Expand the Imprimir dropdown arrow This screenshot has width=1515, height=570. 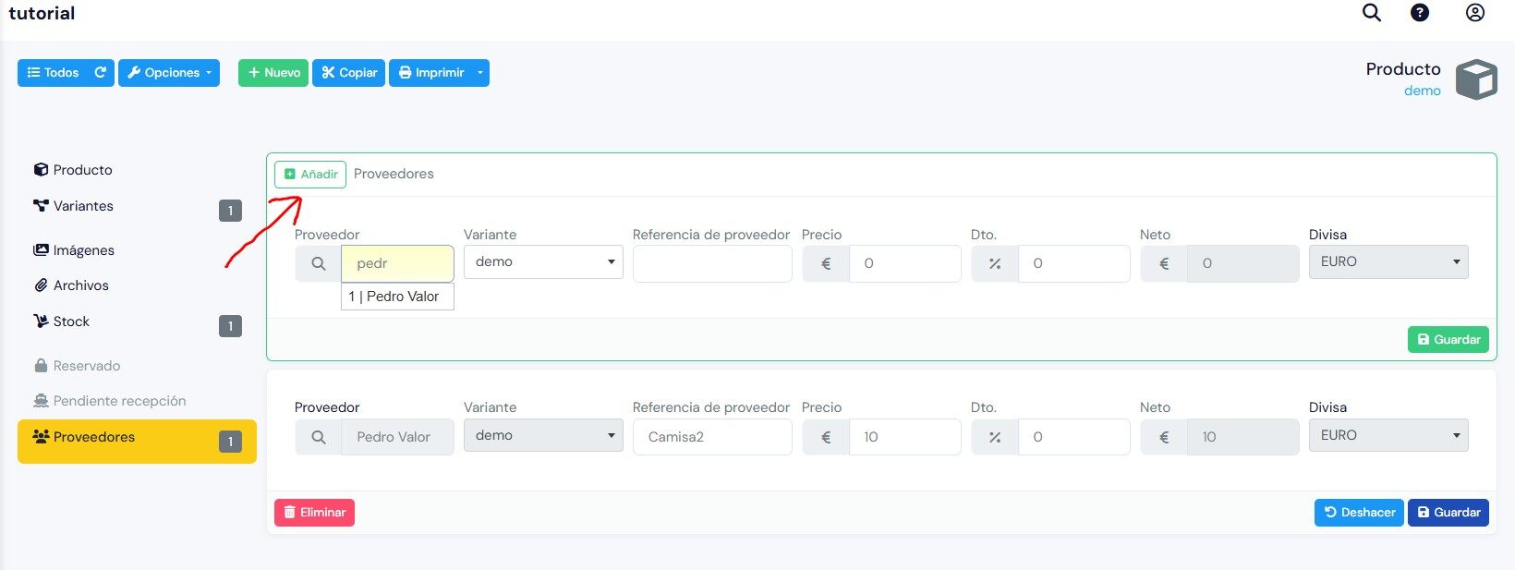pyautogui.click(x=479, y=73)
